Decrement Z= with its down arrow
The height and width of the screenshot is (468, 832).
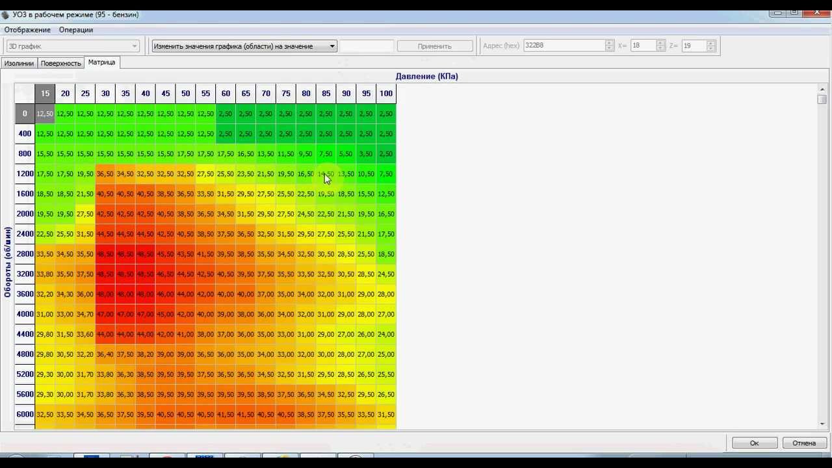click(x=711, y=49)
